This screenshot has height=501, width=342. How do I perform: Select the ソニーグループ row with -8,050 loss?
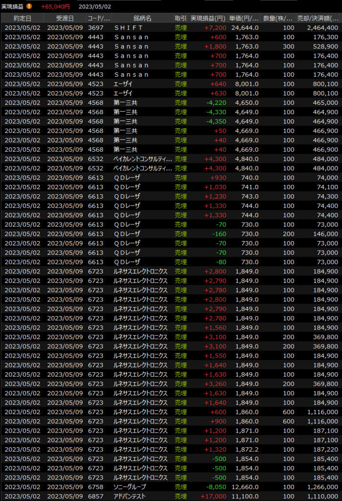tap(171, 487)
